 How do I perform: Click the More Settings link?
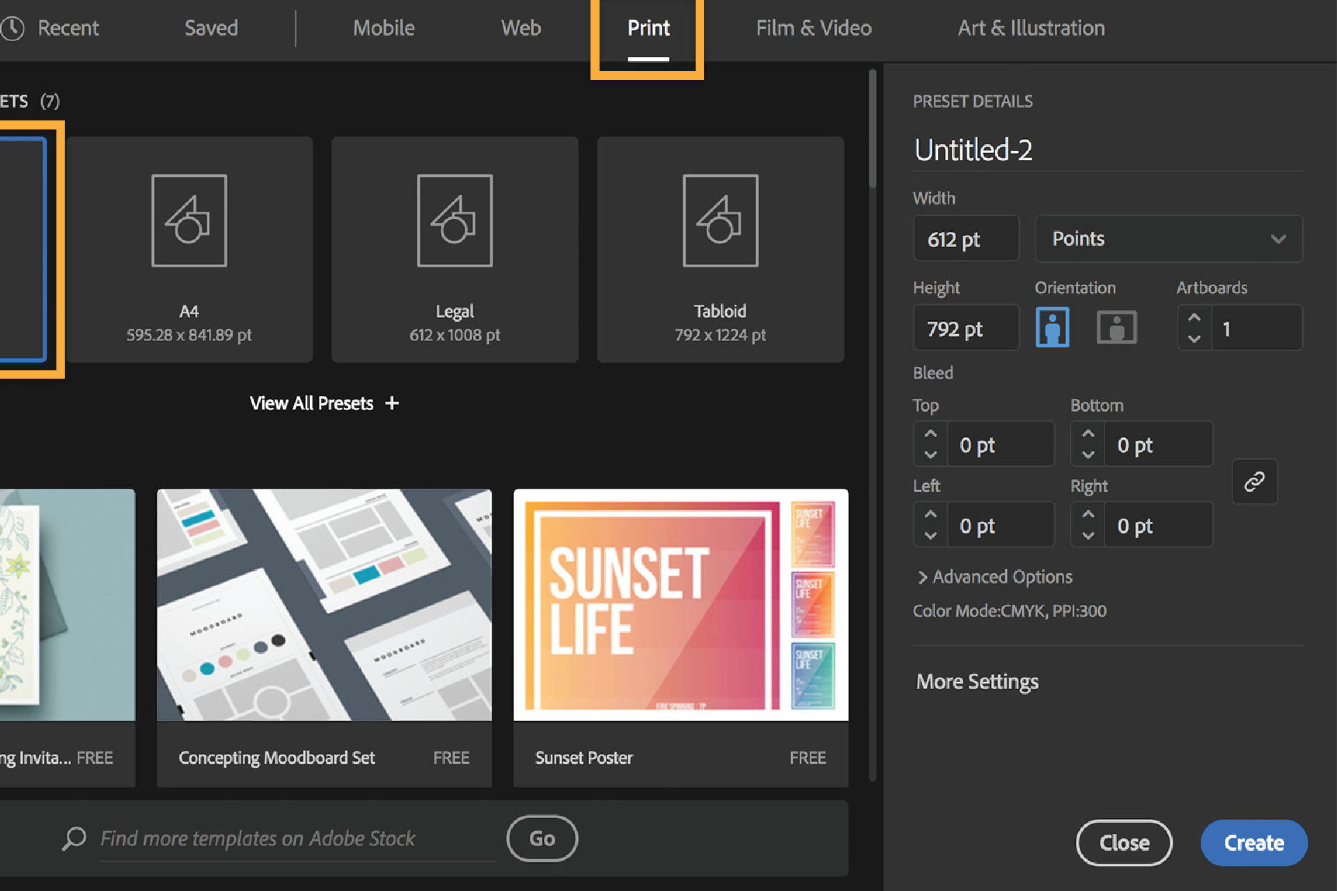click(977, 681)
